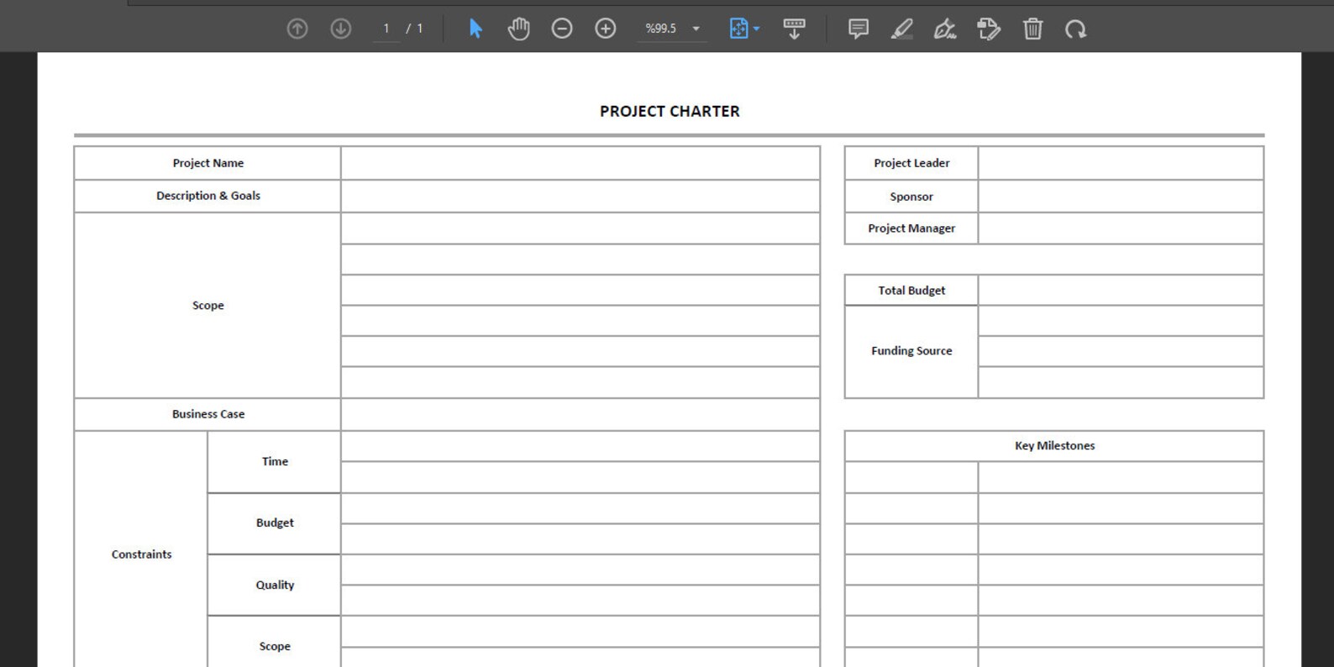Click the Budget constraint label
1334x667 pixels.
pyautogui.click(x=275, y=523)
